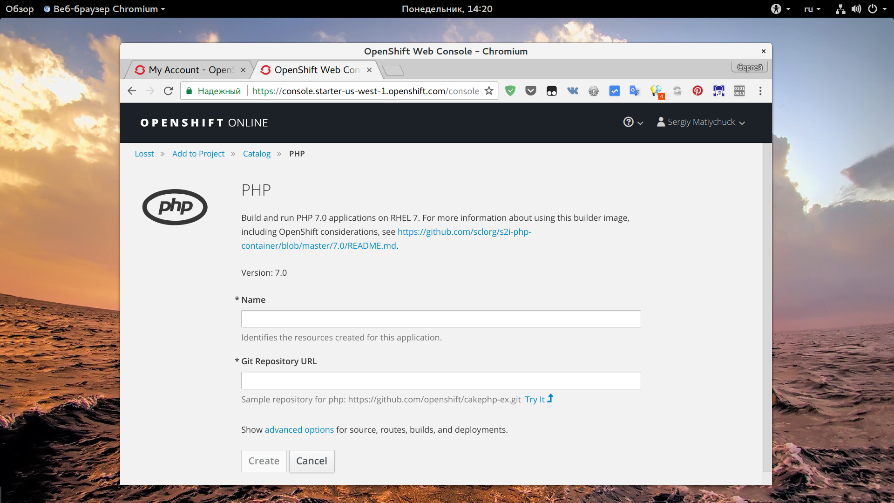Open the Sergiy Matiychuck user menu

point(701,122)
